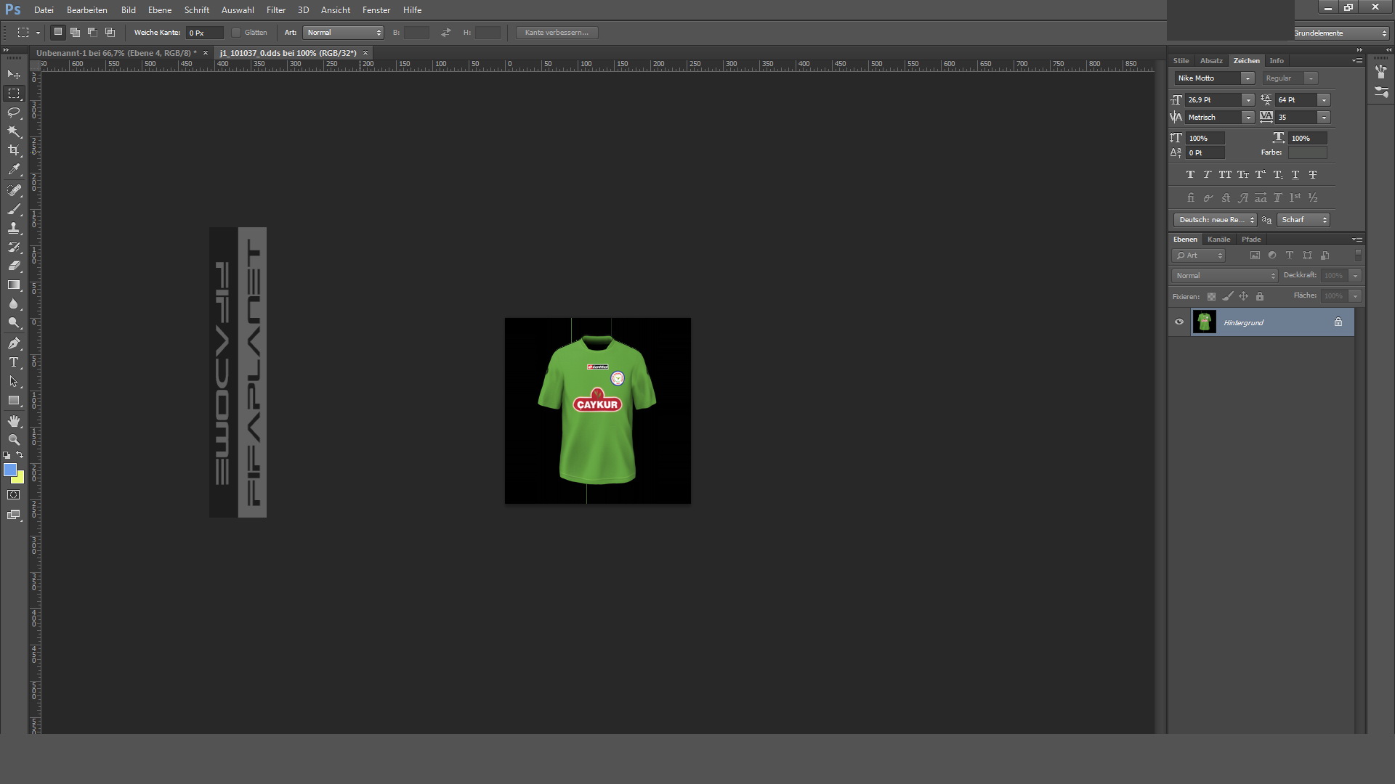Open the Deutsch language dropdown
1395x784 pixels.
click(1215, 220)
